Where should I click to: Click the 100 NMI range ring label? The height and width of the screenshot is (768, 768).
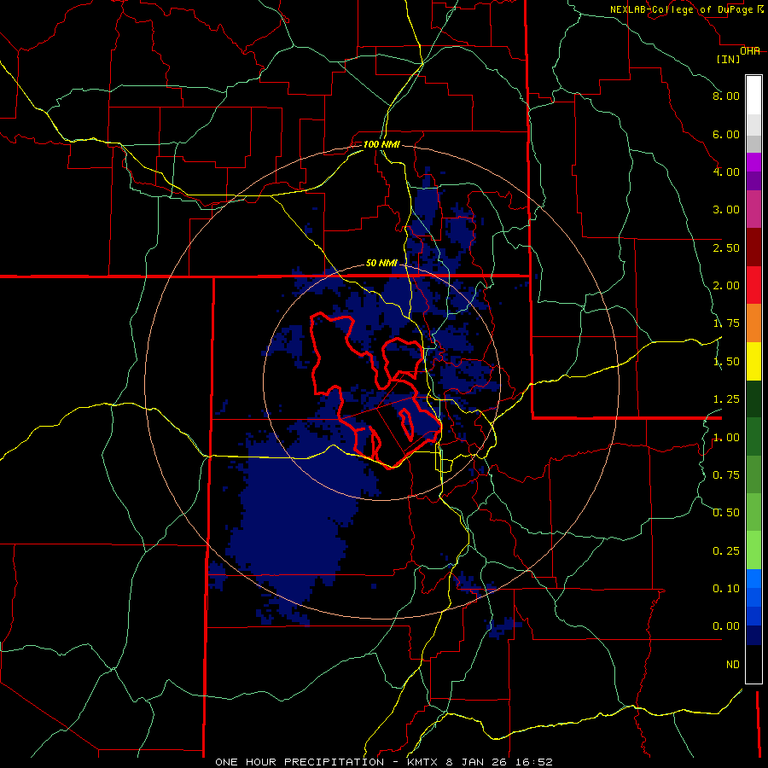[x=381, y=144]
